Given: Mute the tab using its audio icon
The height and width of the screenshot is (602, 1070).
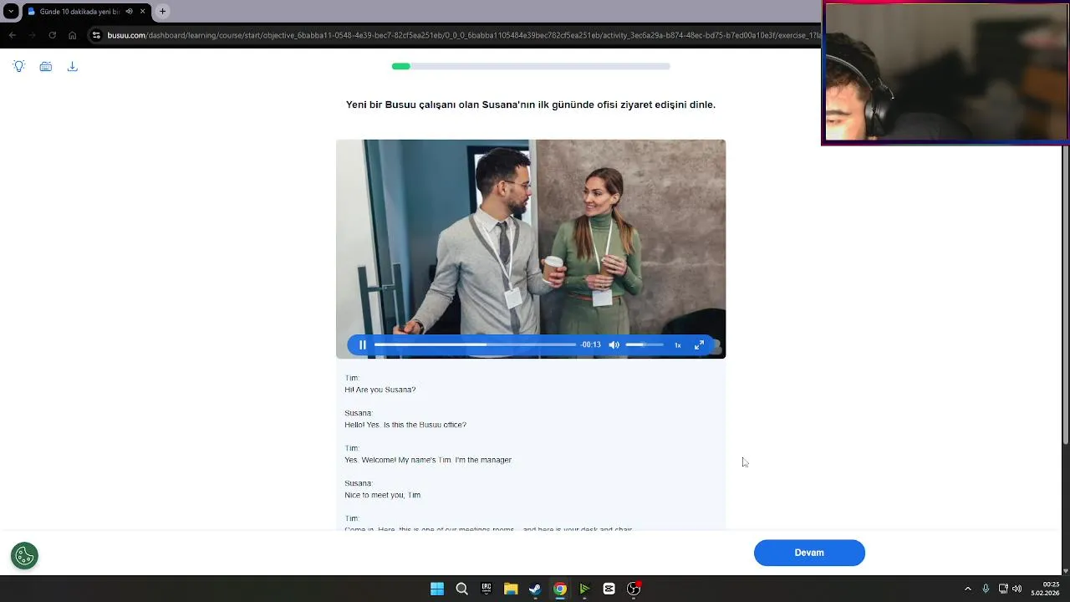Looking at the screenshot, I should coord(129,12).
